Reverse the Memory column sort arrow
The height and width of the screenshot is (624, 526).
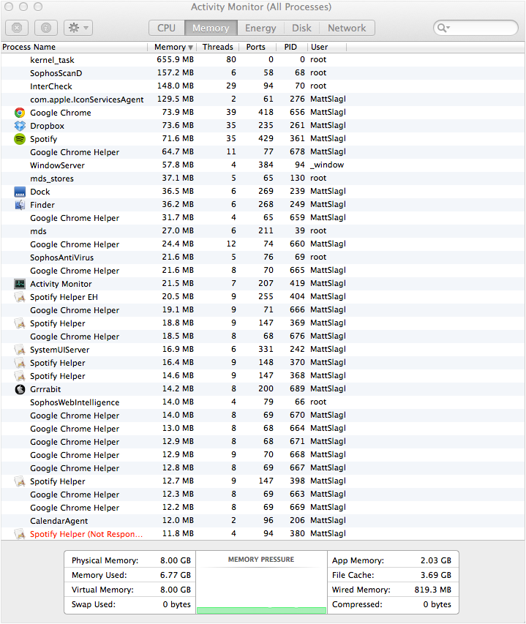click(x=191, y=48)
